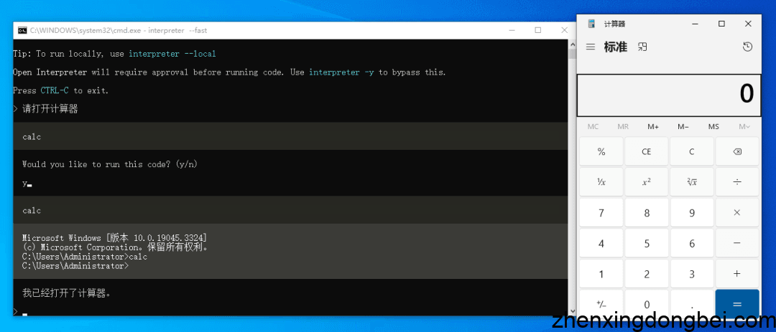The image size is (776, 332).
Task: Click the divide operator button
Action: (736, 182)
